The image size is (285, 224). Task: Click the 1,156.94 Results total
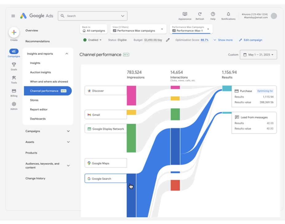click(x=229, y=72)
